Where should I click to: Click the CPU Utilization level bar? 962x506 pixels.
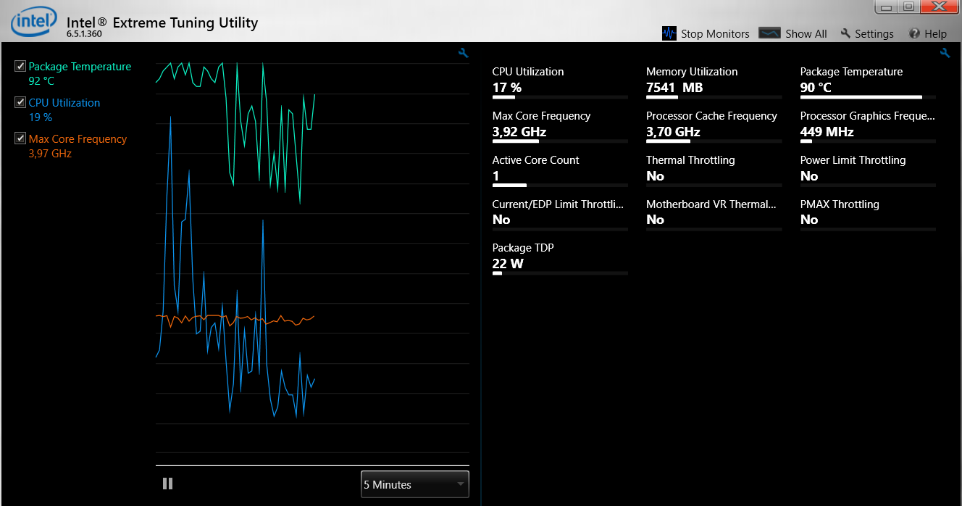pyautogui.click(x=560, y=97)
